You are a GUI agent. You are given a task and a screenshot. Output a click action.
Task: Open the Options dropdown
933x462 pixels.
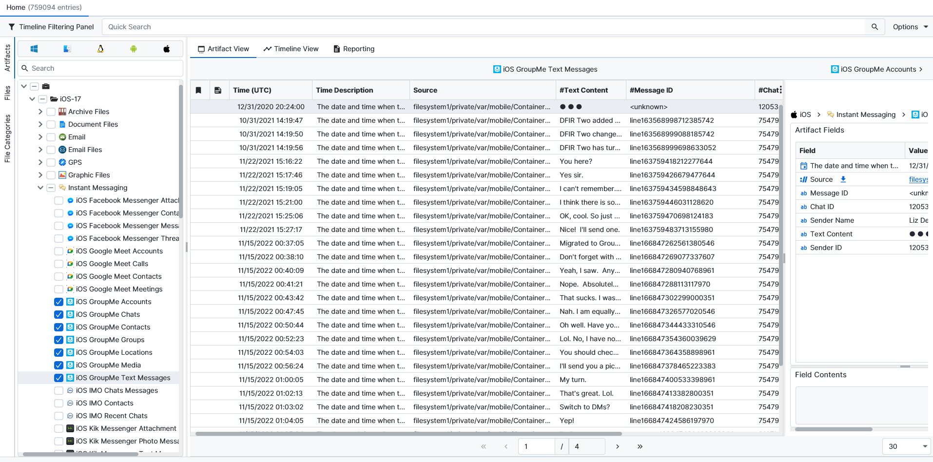[910, 27]
